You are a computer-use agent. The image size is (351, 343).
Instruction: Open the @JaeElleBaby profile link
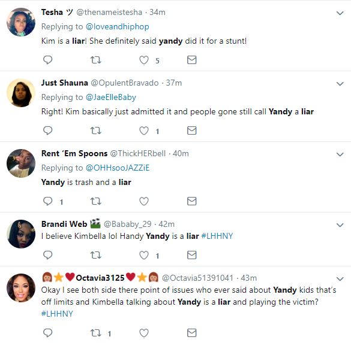click(x=111, y=98)
